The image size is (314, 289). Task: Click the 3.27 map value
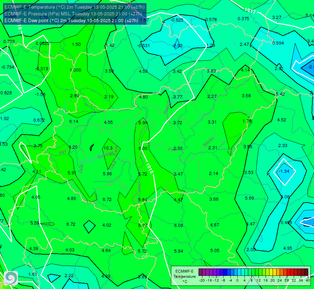[277, 17]
